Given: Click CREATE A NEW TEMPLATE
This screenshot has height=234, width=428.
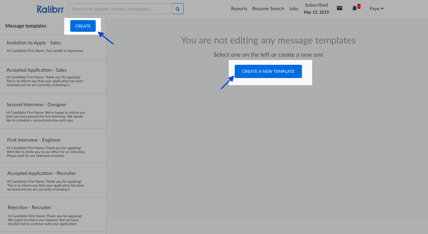Looking at the screenshot, I should pyautogui.click(x=268, y=71).
